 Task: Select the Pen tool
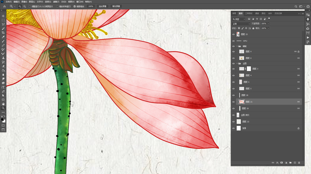tap(3, 91)
